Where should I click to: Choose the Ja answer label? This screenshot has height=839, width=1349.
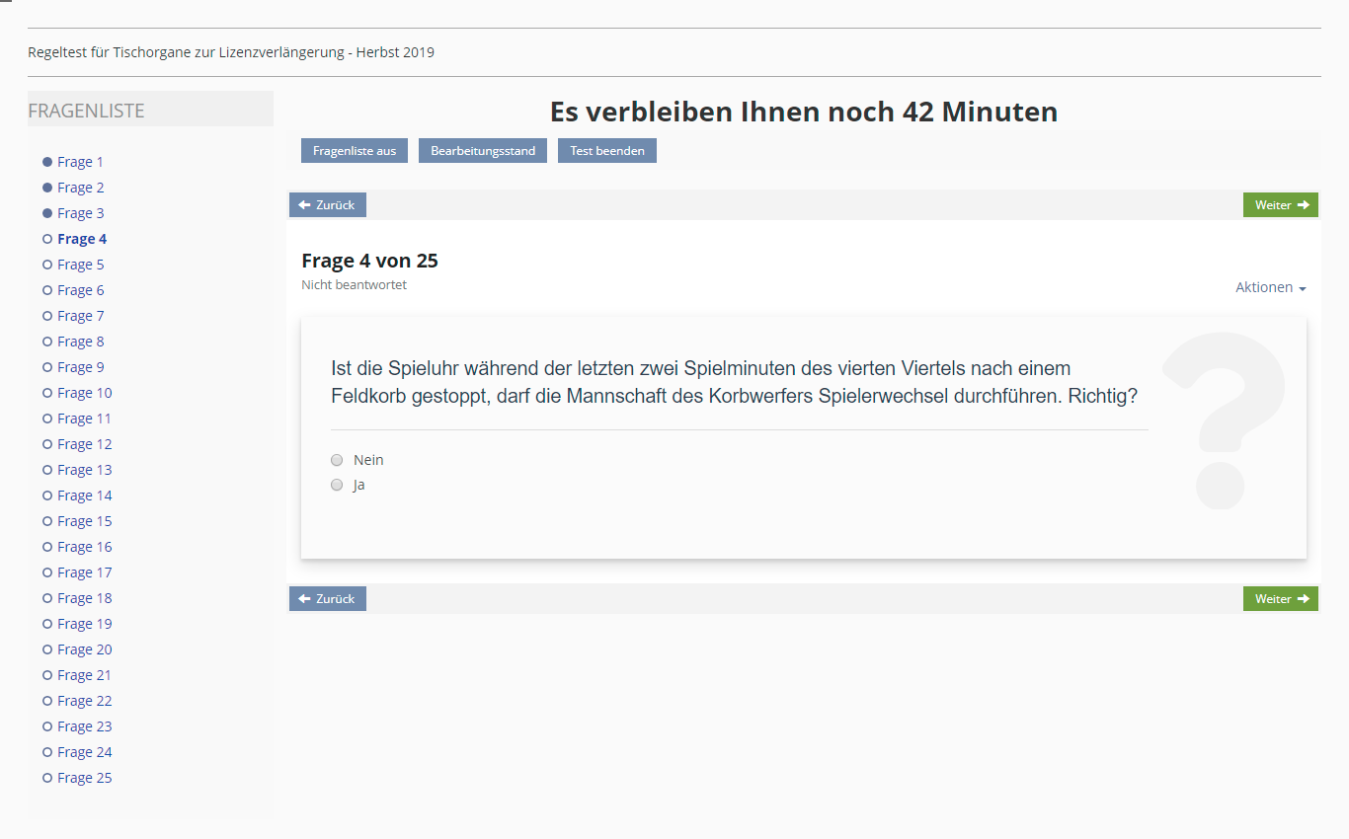[359, 485]
